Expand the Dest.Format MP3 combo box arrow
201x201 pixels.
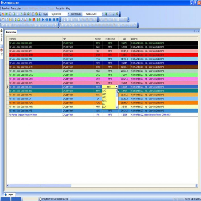pyautogui.click(x=116, y=87)
